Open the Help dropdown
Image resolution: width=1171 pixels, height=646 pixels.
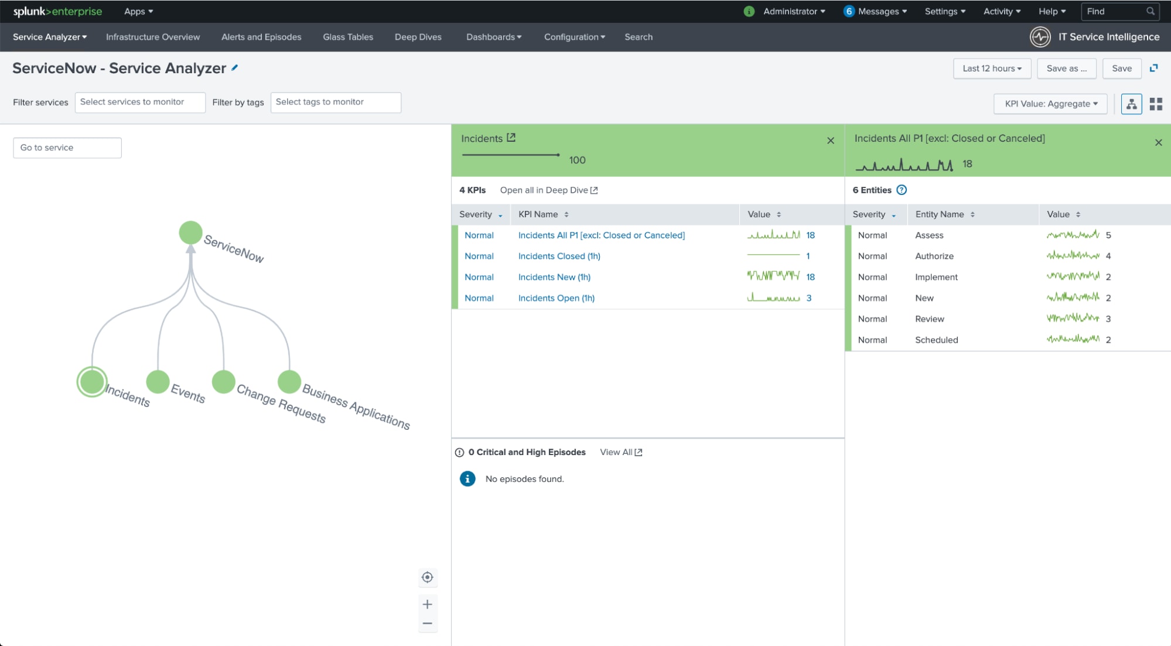[1052, 11]
